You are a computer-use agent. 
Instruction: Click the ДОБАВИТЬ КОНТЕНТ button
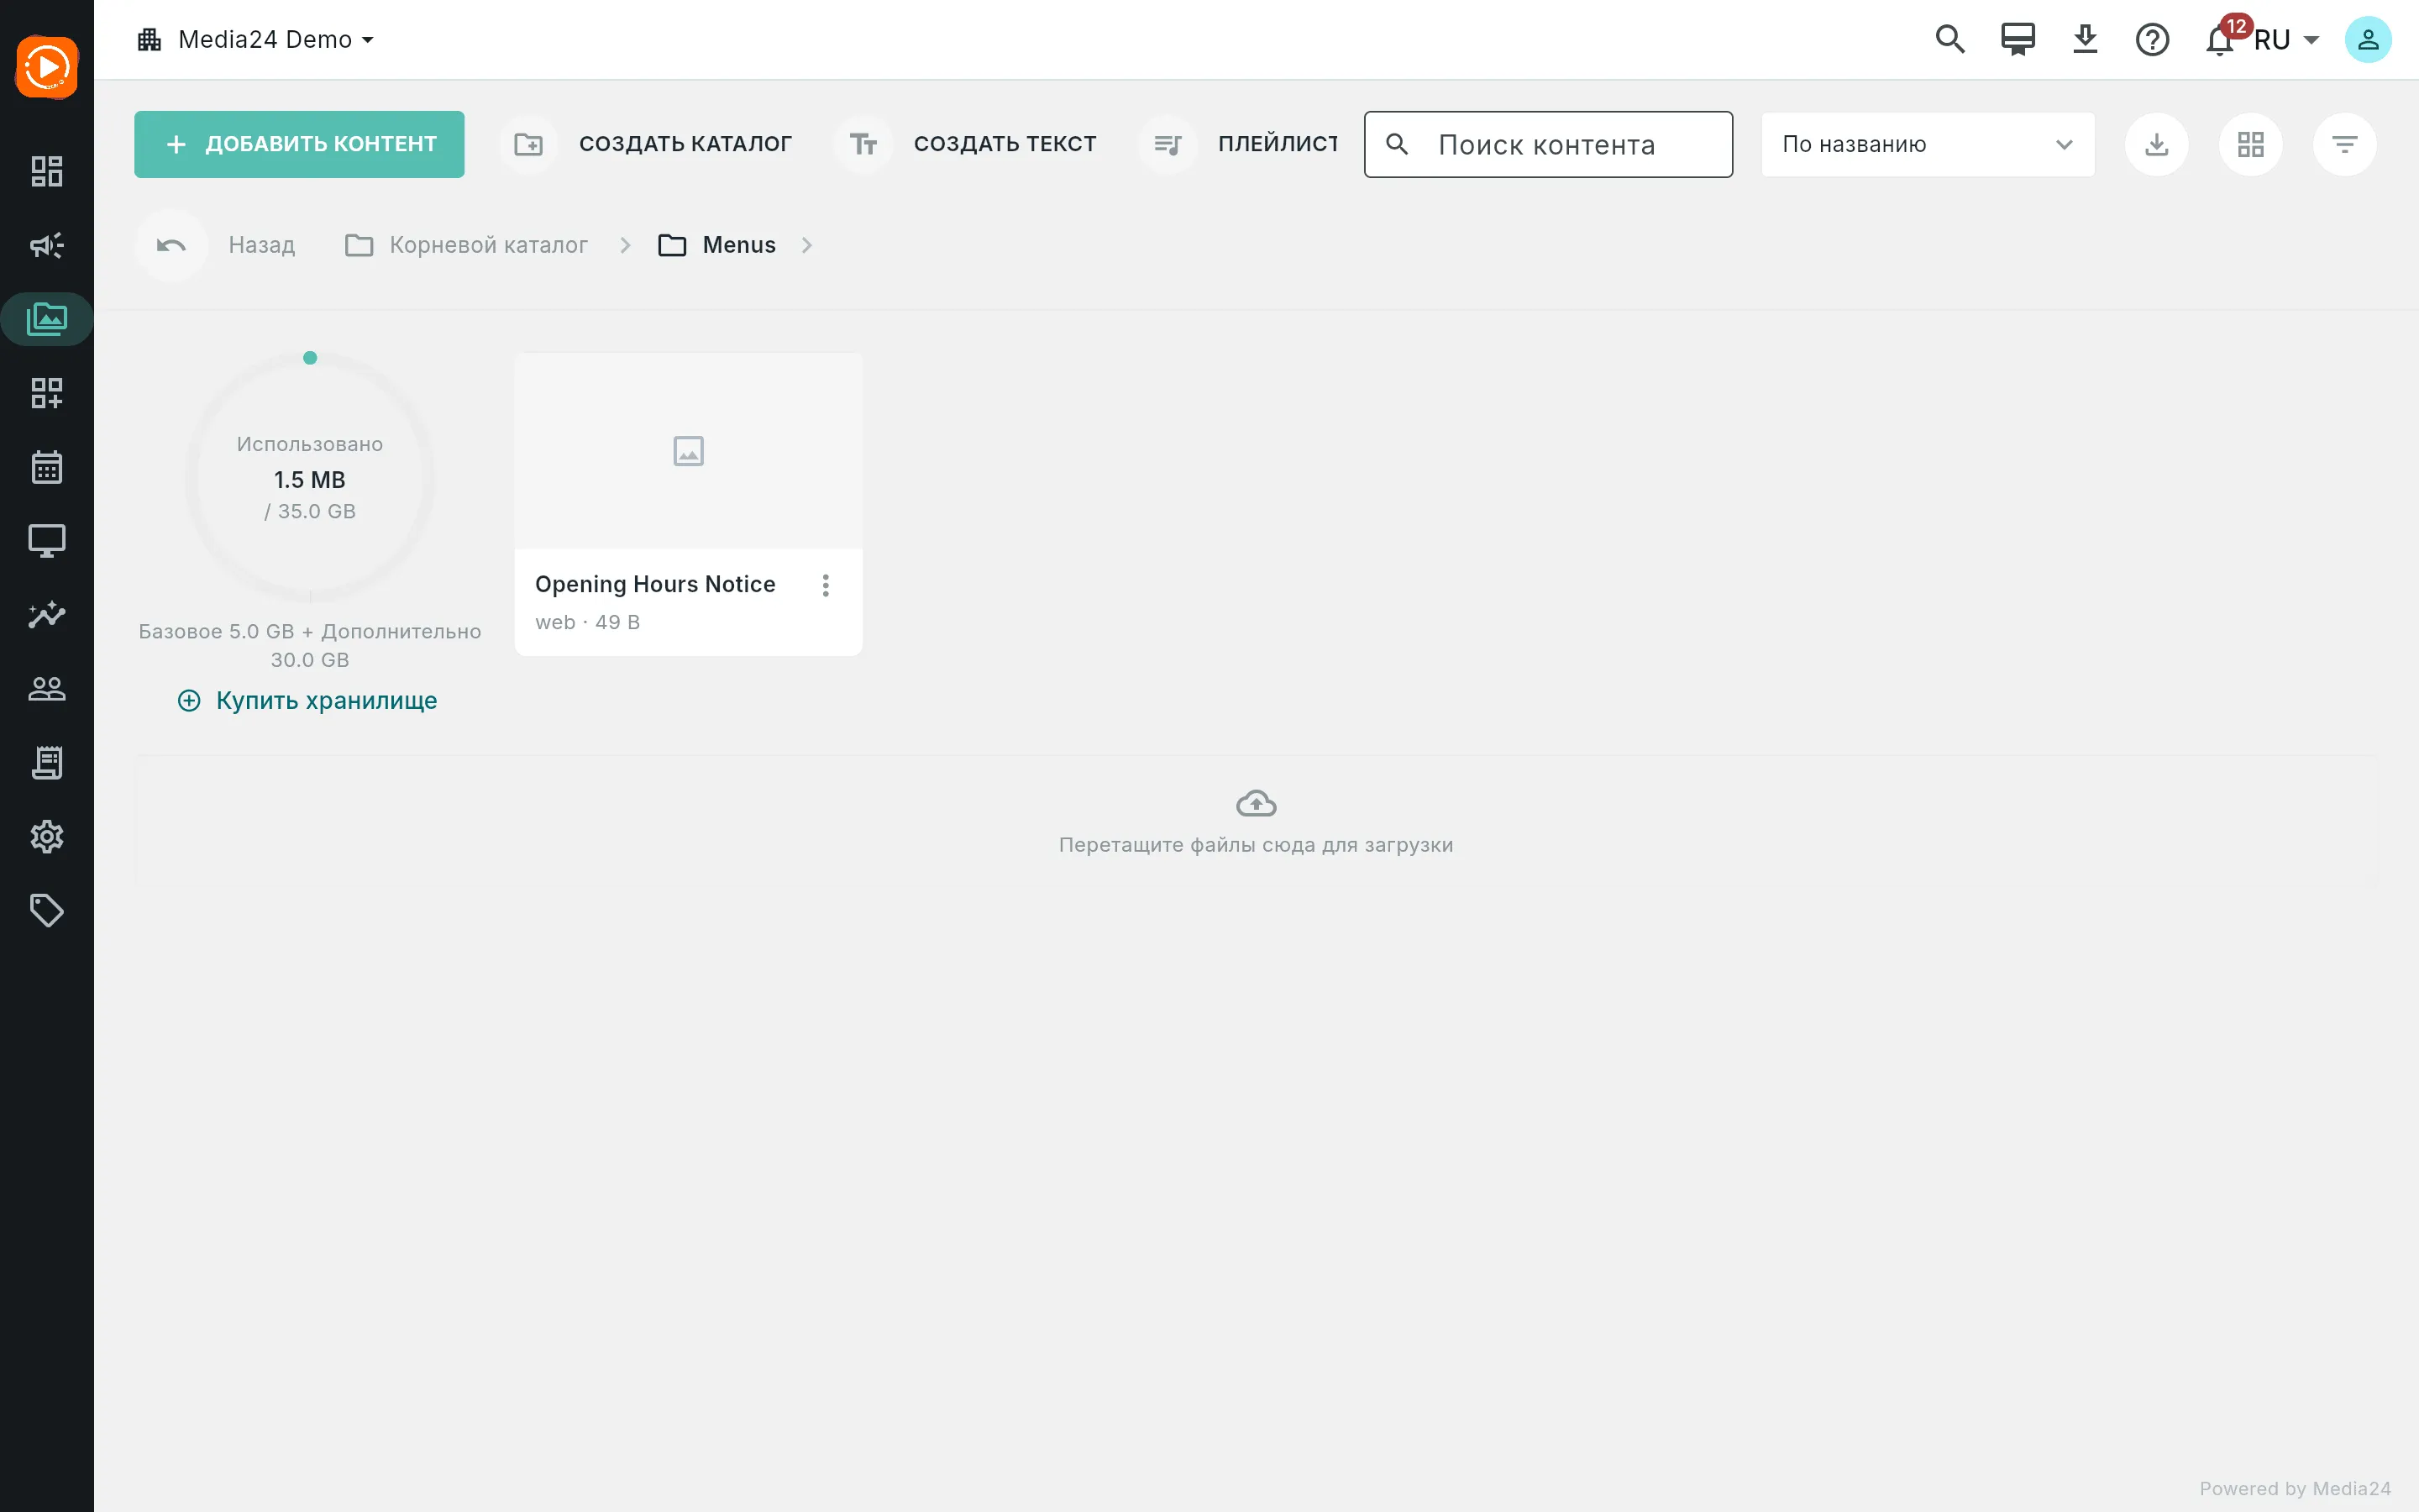click(x=299, y=144)
